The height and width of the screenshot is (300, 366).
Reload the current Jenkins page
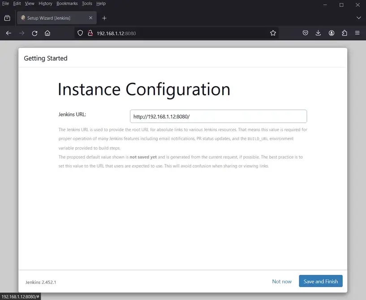[34, 33]
